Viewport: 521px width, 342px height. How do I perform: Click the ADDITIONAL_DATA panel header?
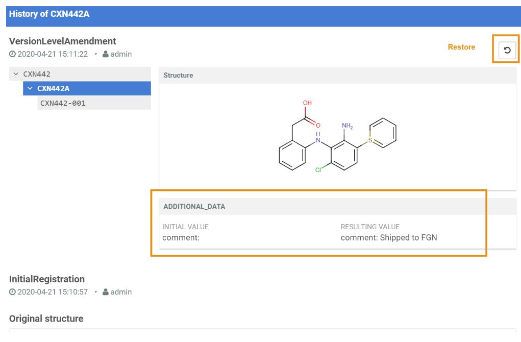(194, 207)
